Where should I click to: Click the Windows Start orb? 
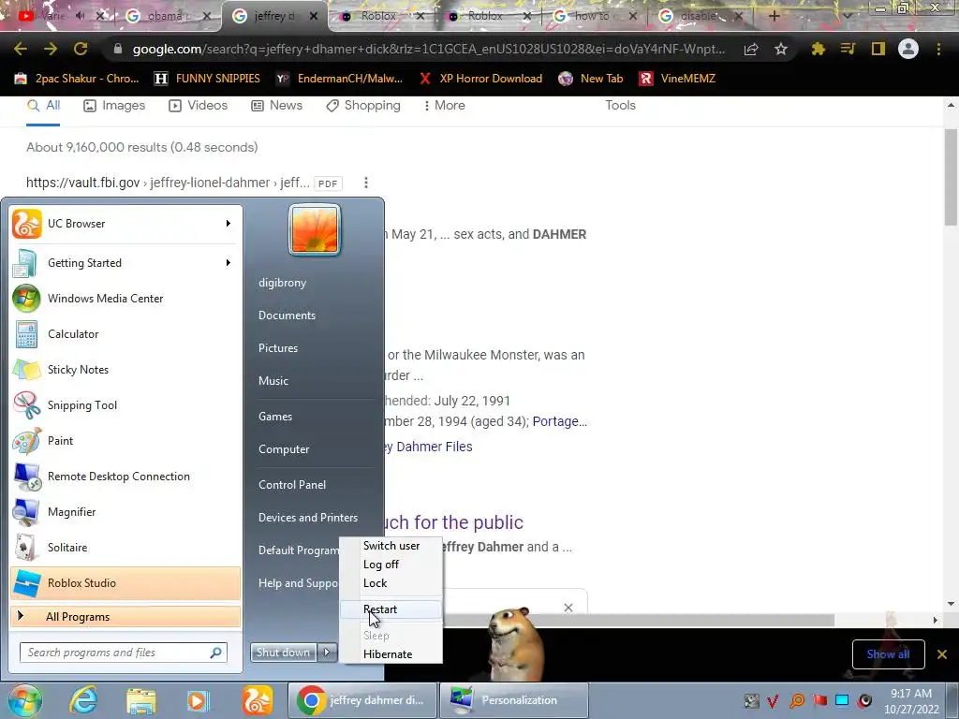coord(24,700)
